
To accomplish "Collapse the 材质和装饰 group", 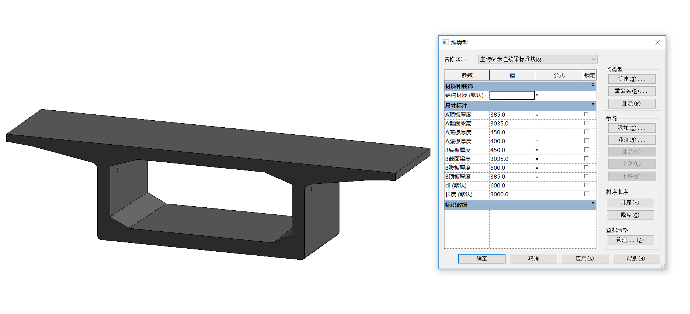I will pyautogui.click(x=593, y=85).
